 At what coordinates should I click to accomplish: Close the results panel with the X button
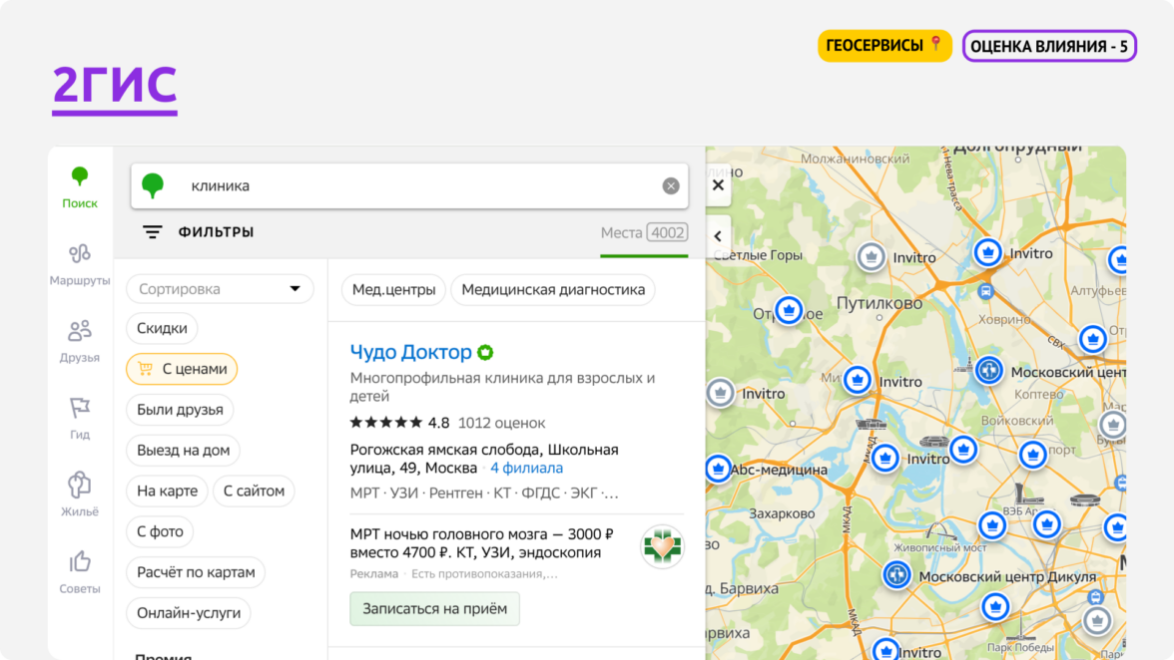(x=717, y=185)
